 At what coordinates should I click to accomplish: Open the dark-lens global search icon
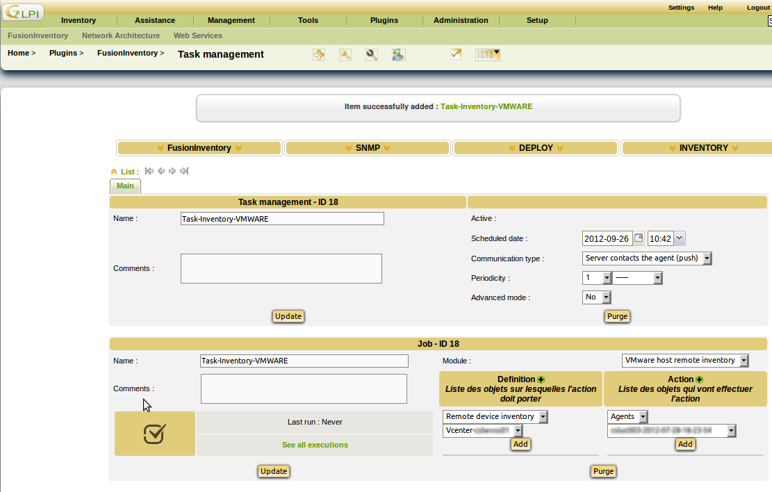click(372, 55)
